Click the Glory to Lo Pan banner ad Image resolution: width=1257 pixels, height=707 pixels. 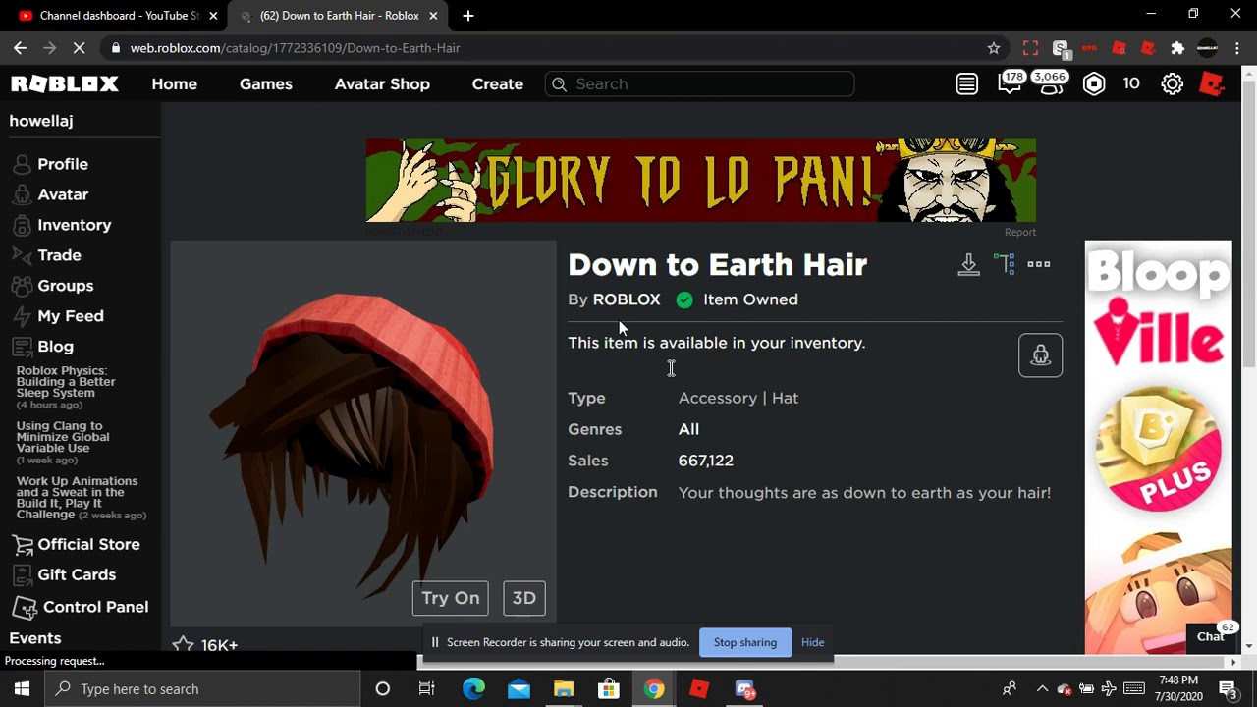[701, 181]
